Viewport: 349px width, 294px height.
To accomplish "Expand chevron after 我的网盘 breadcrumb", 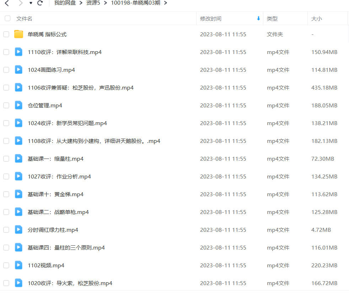I will (x=81, y=3).
